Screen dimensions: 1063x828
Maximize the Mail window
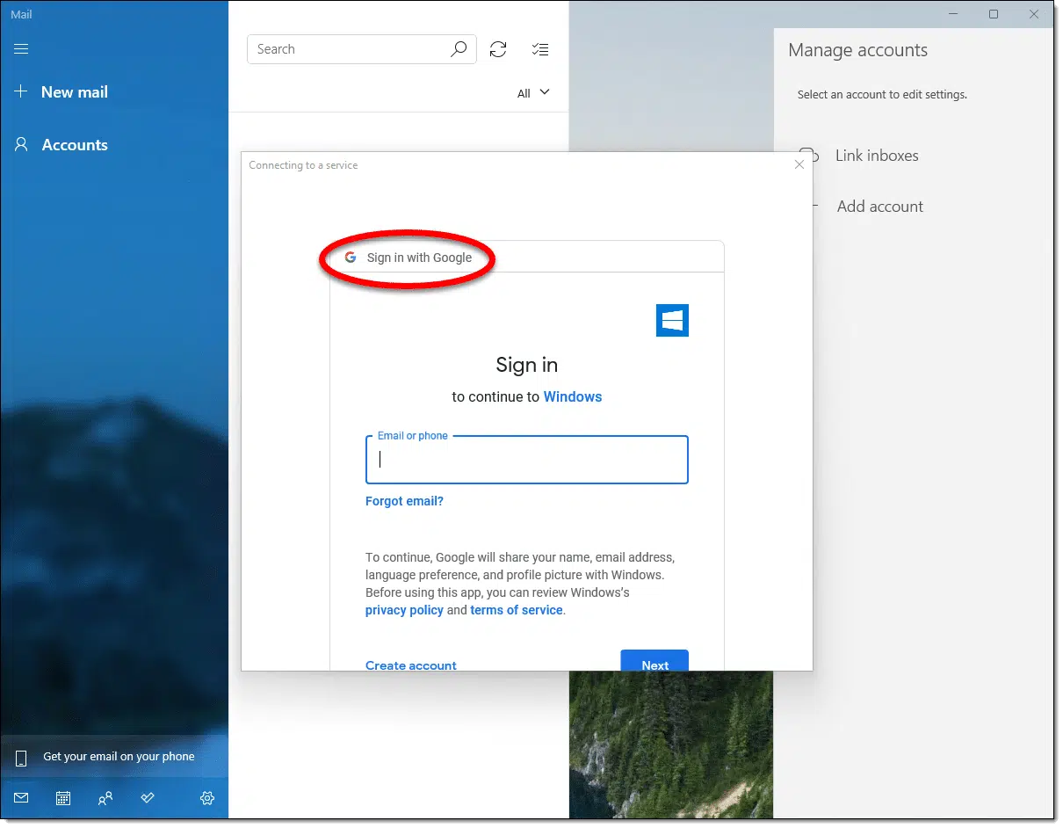[994, 14]
